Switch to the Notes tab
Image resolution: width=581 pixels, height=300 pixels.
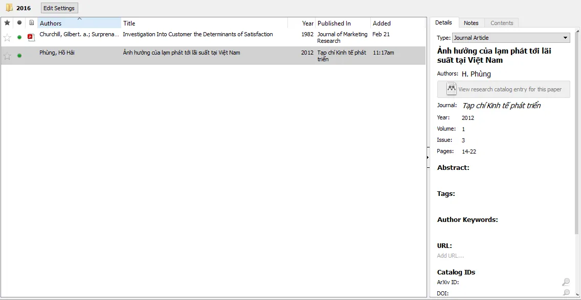tap(471, 23)
